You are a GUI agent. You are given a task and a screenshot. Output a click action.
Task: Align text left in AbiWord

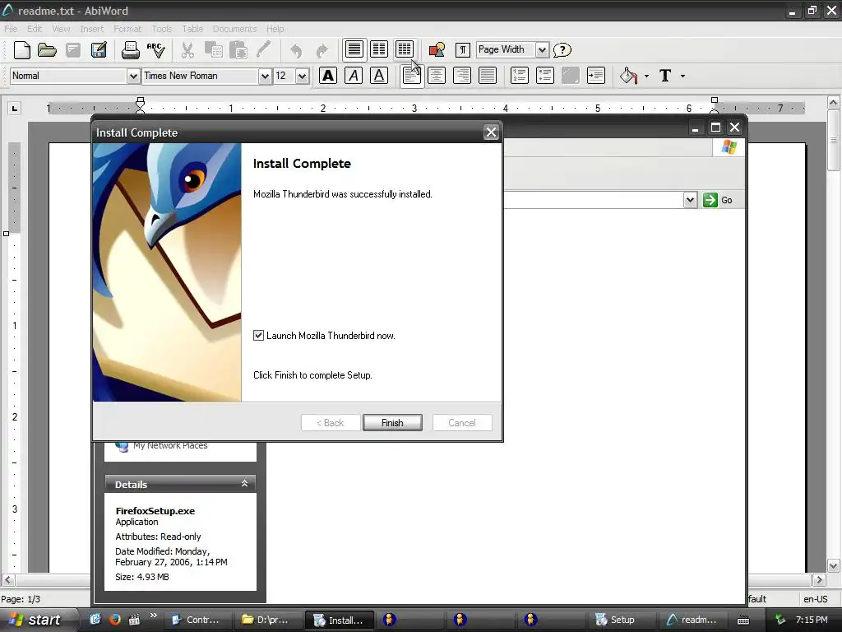[412, 76]
